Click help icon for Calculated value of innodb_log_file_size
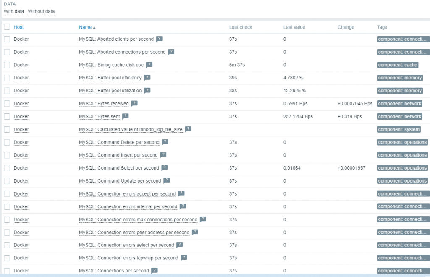 tap(188, 129)
